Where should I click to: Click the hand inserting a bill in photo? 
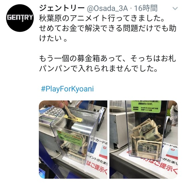[x=53, y=104]
